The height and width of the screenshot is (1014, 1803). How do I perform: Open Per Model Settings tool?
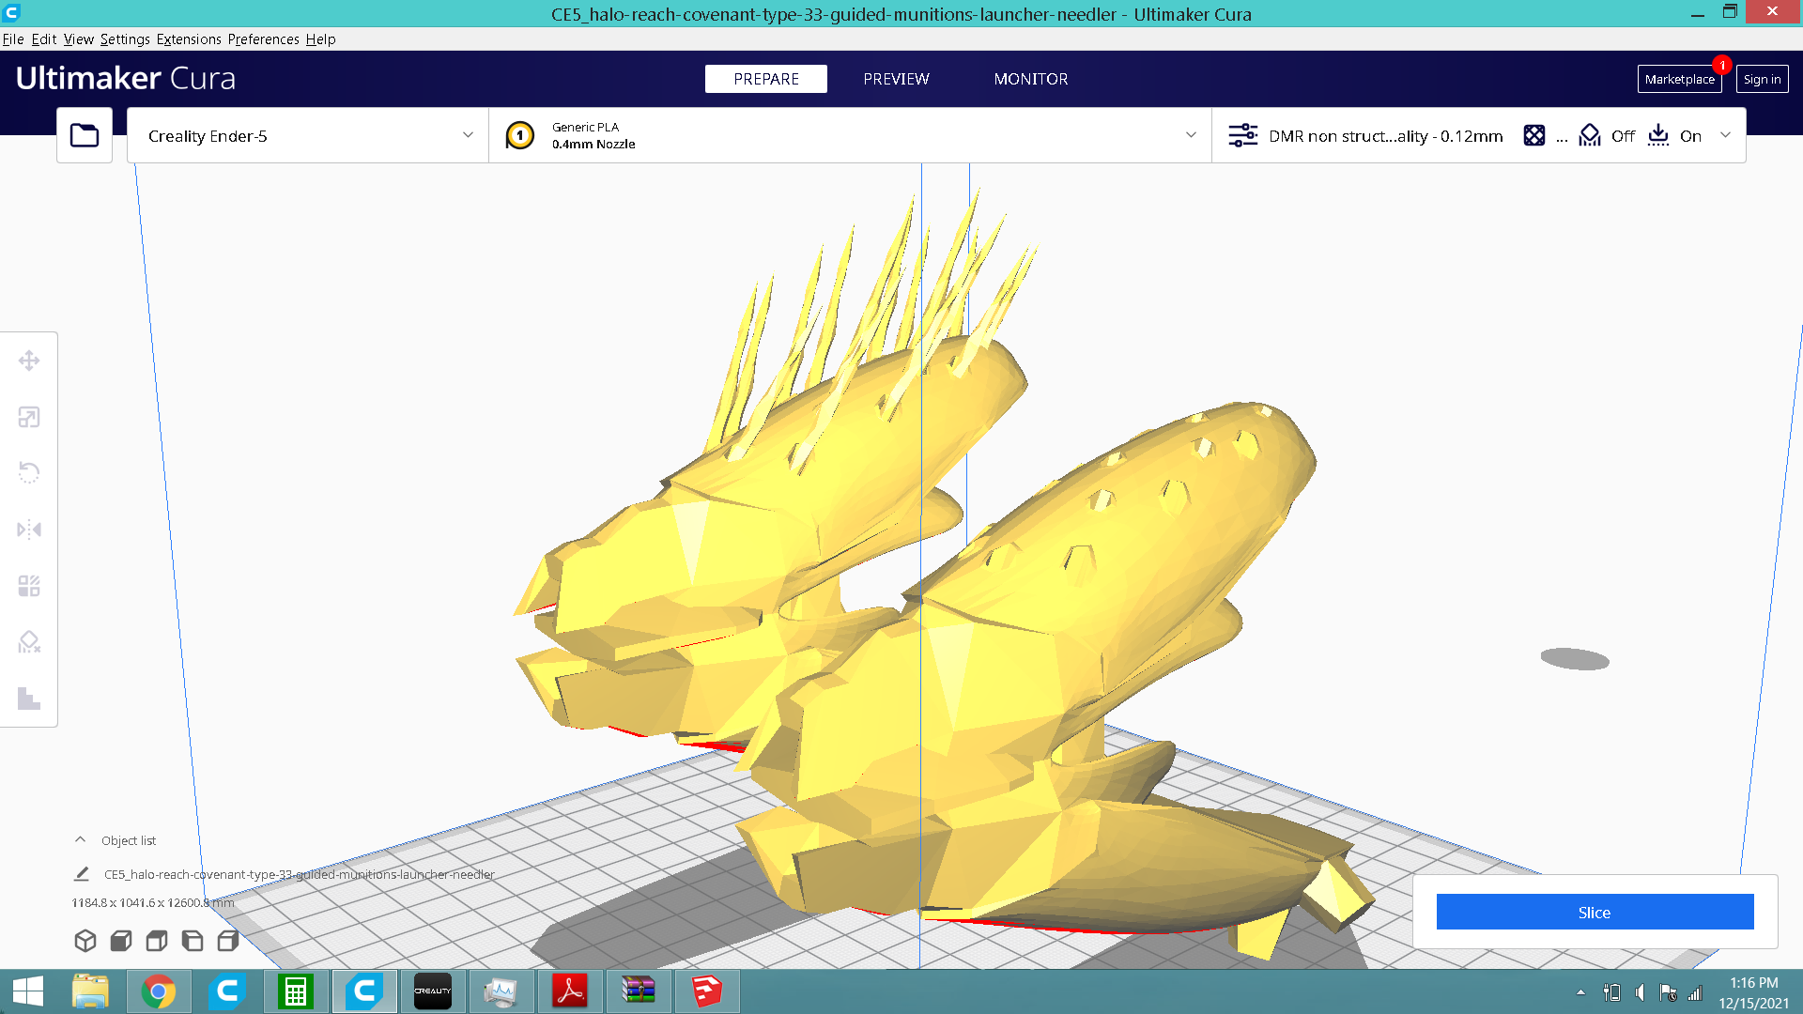pos(29,586)
